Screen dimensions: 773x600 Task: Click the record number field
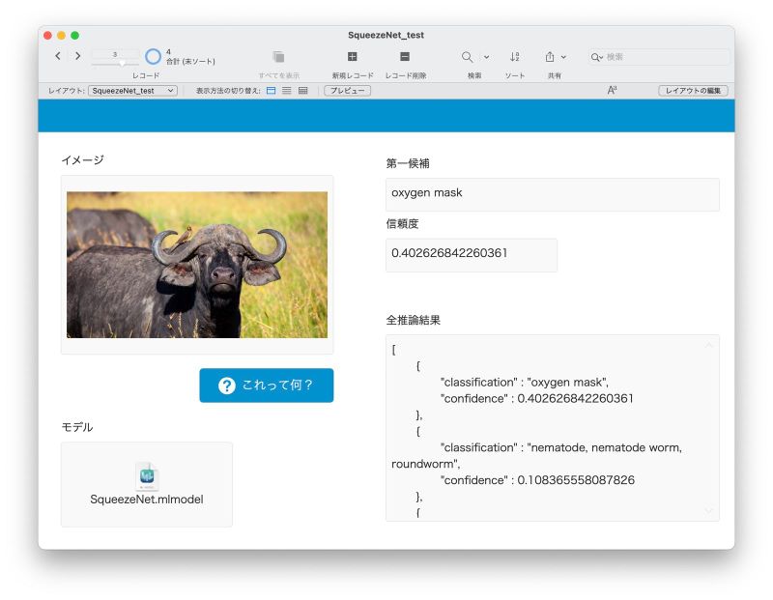tap(115, 54)
